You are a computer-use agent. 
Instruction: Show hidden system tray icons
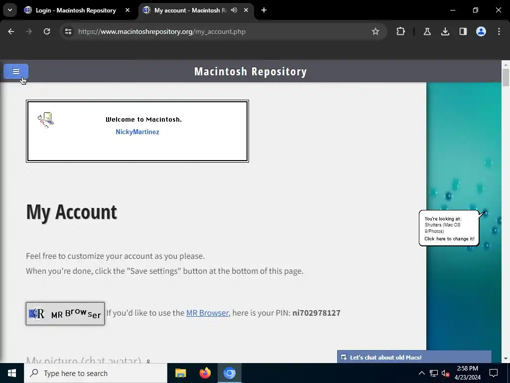click(x=421, y=373)
